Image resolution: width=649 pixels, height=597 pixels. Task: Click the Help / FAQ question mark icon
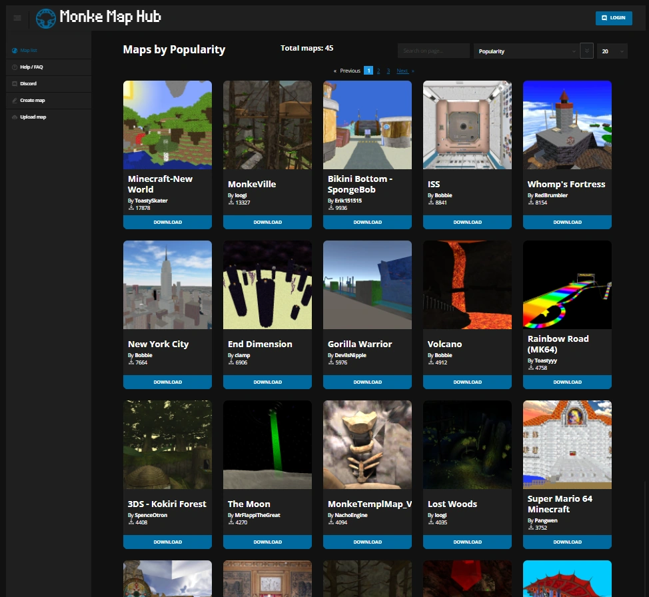point(14,67)
